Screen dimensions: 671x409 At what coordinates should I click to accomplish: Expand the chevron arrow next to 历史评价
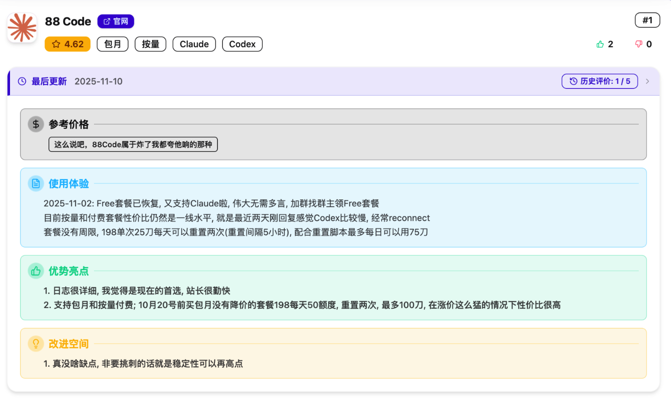coord(647,81)
